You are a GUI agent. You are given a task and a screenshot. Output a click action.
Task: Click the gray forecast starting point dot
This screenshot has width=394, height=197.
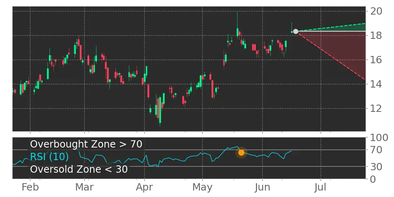click(x=295, y=31)
